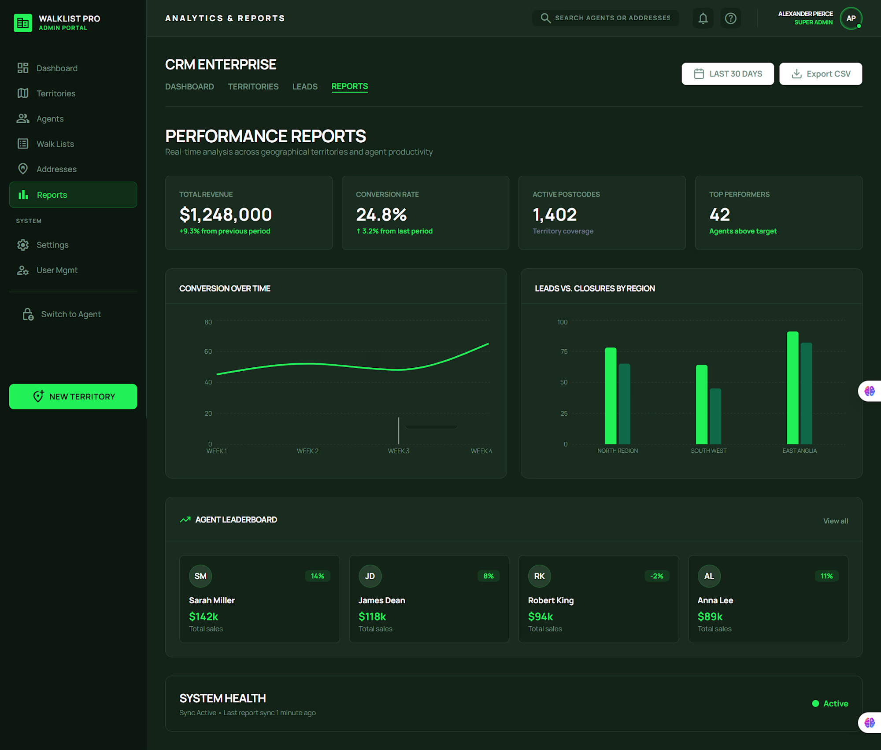Open the help question mark icon
The width and height of the screenshot is (881, 750).
pyautogui.click(x=730, y=18)
